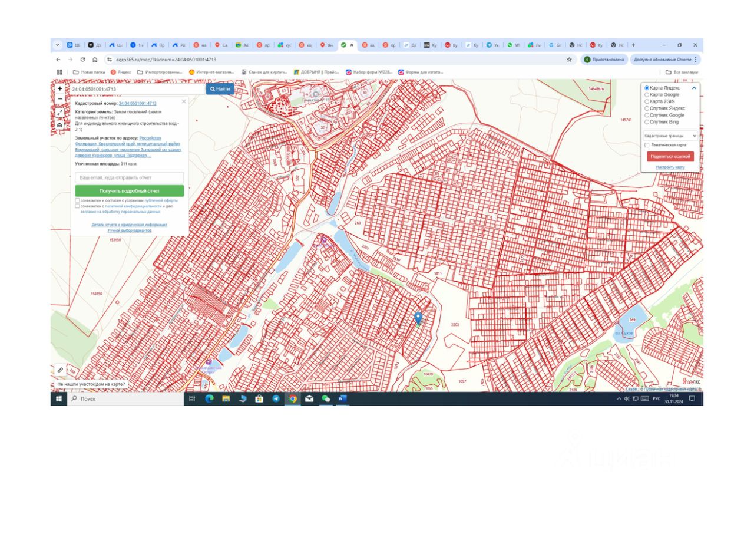This screenshot has width=754, height=534.
Task: Select the Карта Google radio option
Action: (x=647, y=94)
